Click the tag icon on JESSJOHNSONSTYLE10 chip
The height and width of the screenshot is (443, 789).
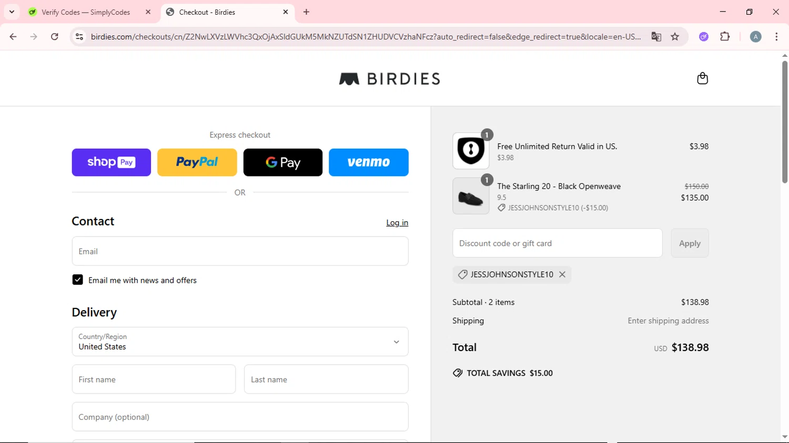462,274
